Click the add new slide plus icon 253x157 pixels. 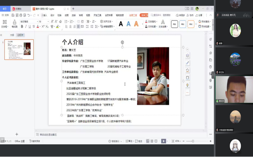pyautogui.click(x=17, y=134)
